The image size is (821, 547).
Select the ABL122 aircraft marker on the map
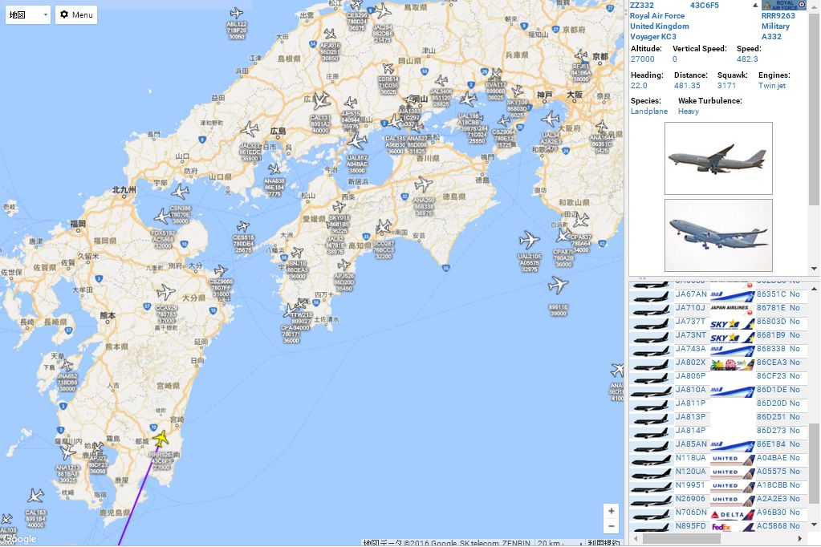[x=236, y=13]
